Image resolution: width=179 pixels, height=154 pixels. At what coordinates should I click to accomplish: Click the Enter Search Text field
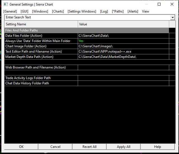click(x=88, y=17)
